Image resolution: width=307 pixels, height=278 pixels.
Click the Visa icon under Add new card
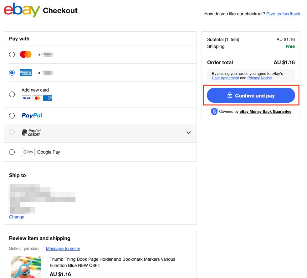(x=27, y=98)
